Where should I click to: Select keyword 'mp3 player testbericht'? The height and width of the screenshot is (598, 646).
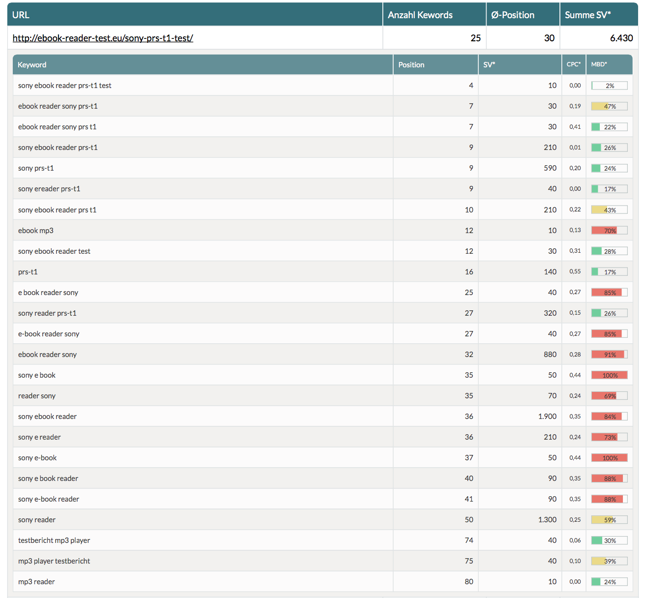click(54, 561)
